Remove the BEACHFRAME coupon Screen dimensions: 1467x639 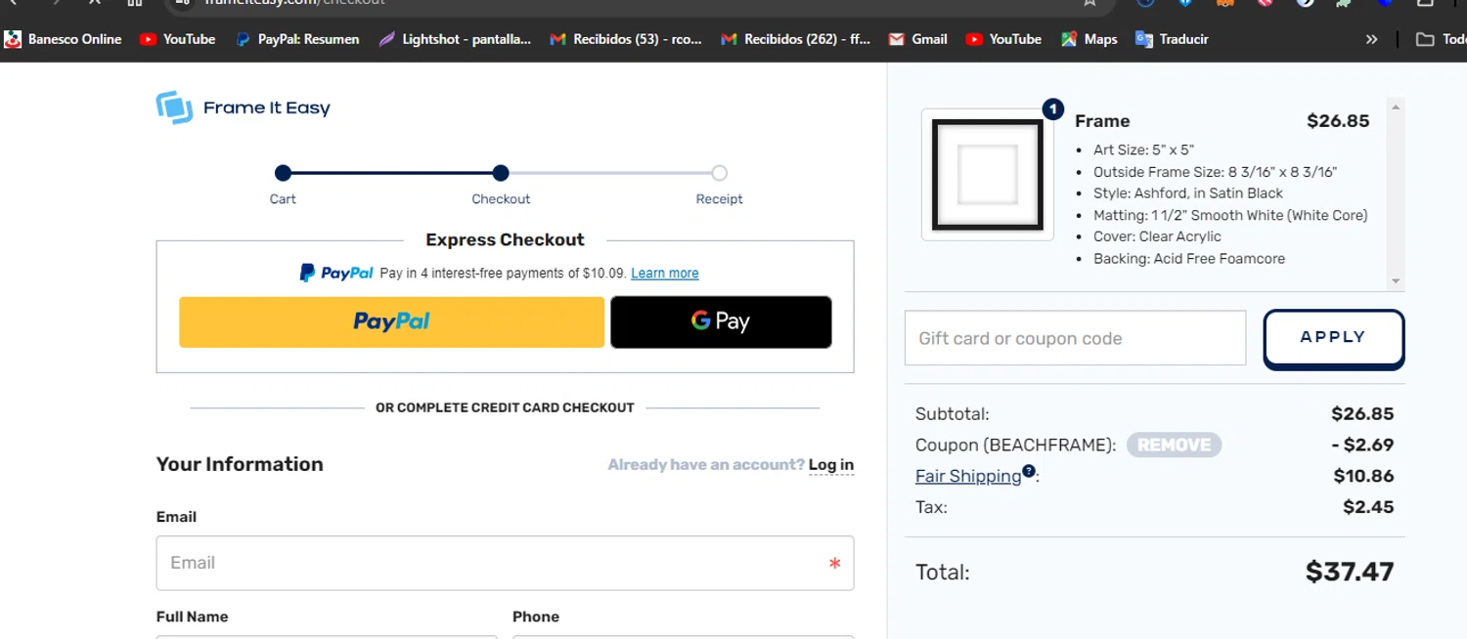1174,445
